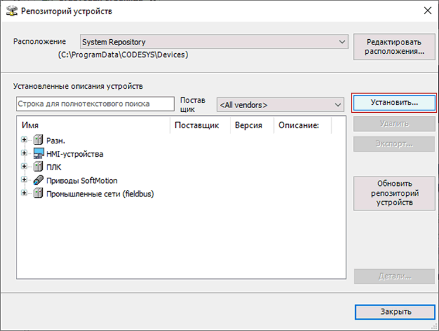Expand the HMI-устройства tree node
The image size is (439, 331).
coord(24,153)
